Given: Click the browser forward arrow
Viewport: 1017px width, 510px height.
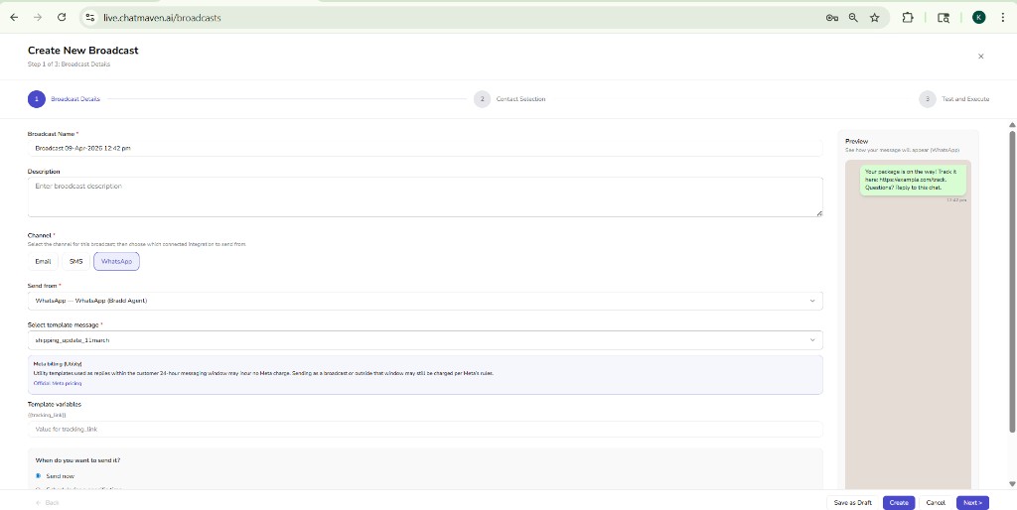Looking at the screenshot, I should (38, 18).
